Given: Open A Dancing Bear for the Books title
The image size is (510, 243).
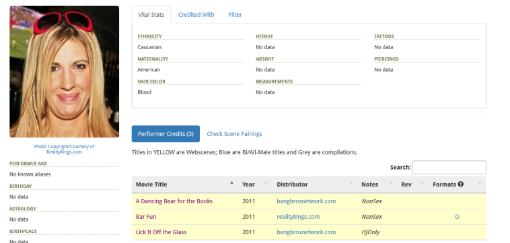Looking at the screenshot, I should pos(174,201).
